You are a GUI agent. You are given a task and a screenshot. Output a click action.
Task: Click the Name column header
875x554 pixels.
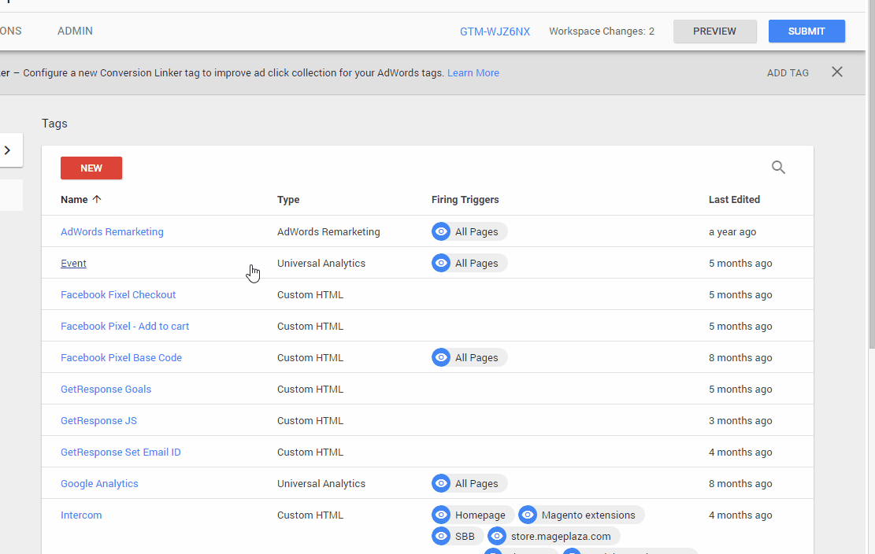click(74, 200)
